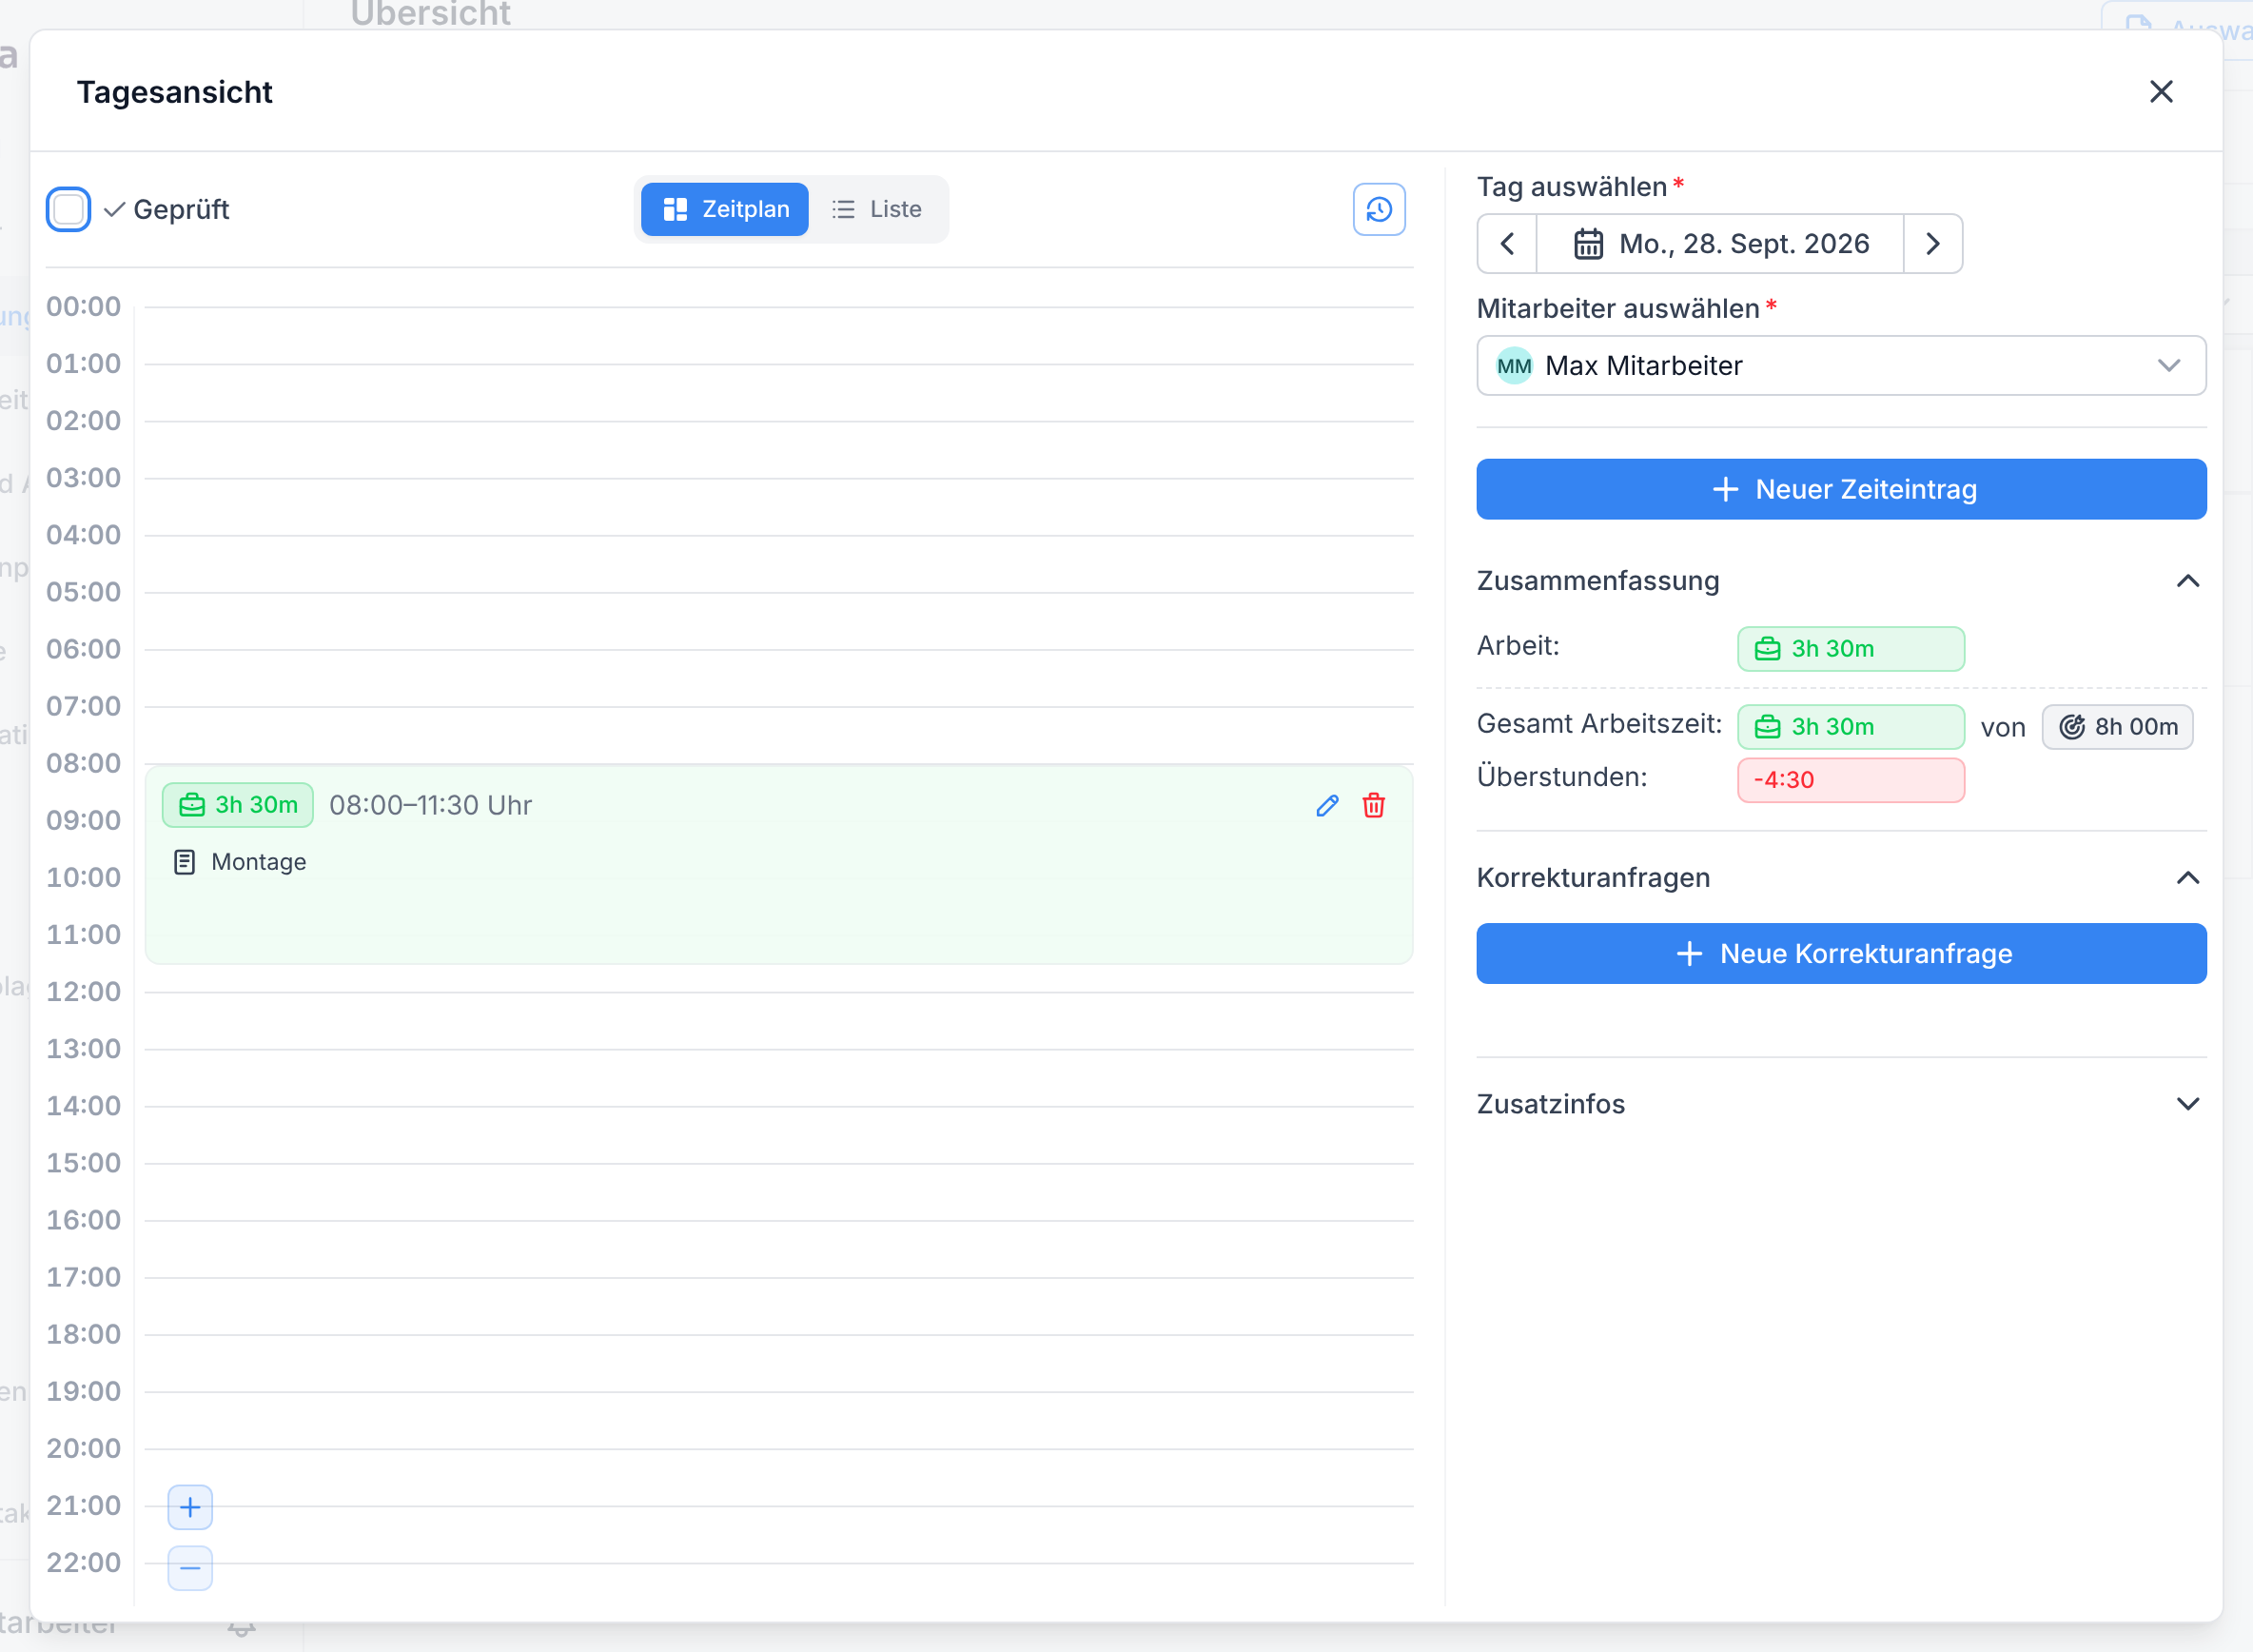
Task: Delete the Montage entry via trash icon
Action: [x=1375, y=805]
